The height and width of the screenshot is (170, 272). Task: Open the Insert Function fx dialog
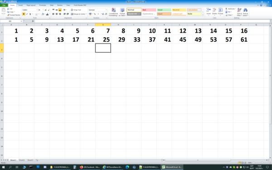(33, 21)
